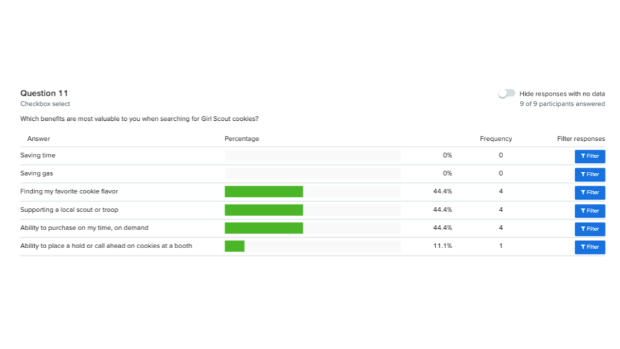
Task: Select the Saving gas answer text
Action: pos(37,174)
